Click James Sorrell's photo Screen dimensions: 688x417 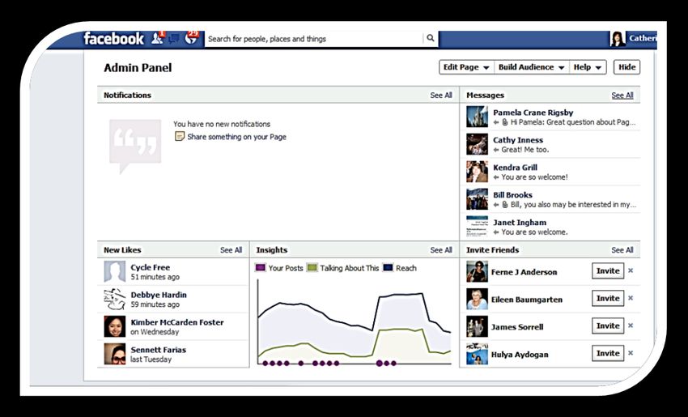click(x=477, y=326)
